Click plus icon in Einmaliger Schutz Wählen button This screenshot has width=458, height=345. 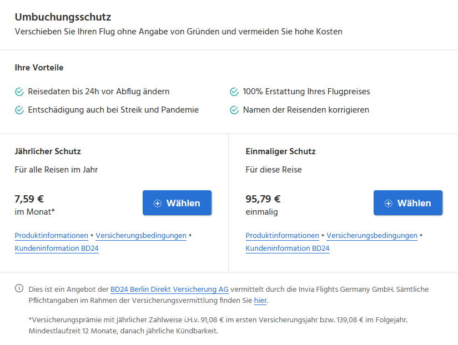[388, 204]
